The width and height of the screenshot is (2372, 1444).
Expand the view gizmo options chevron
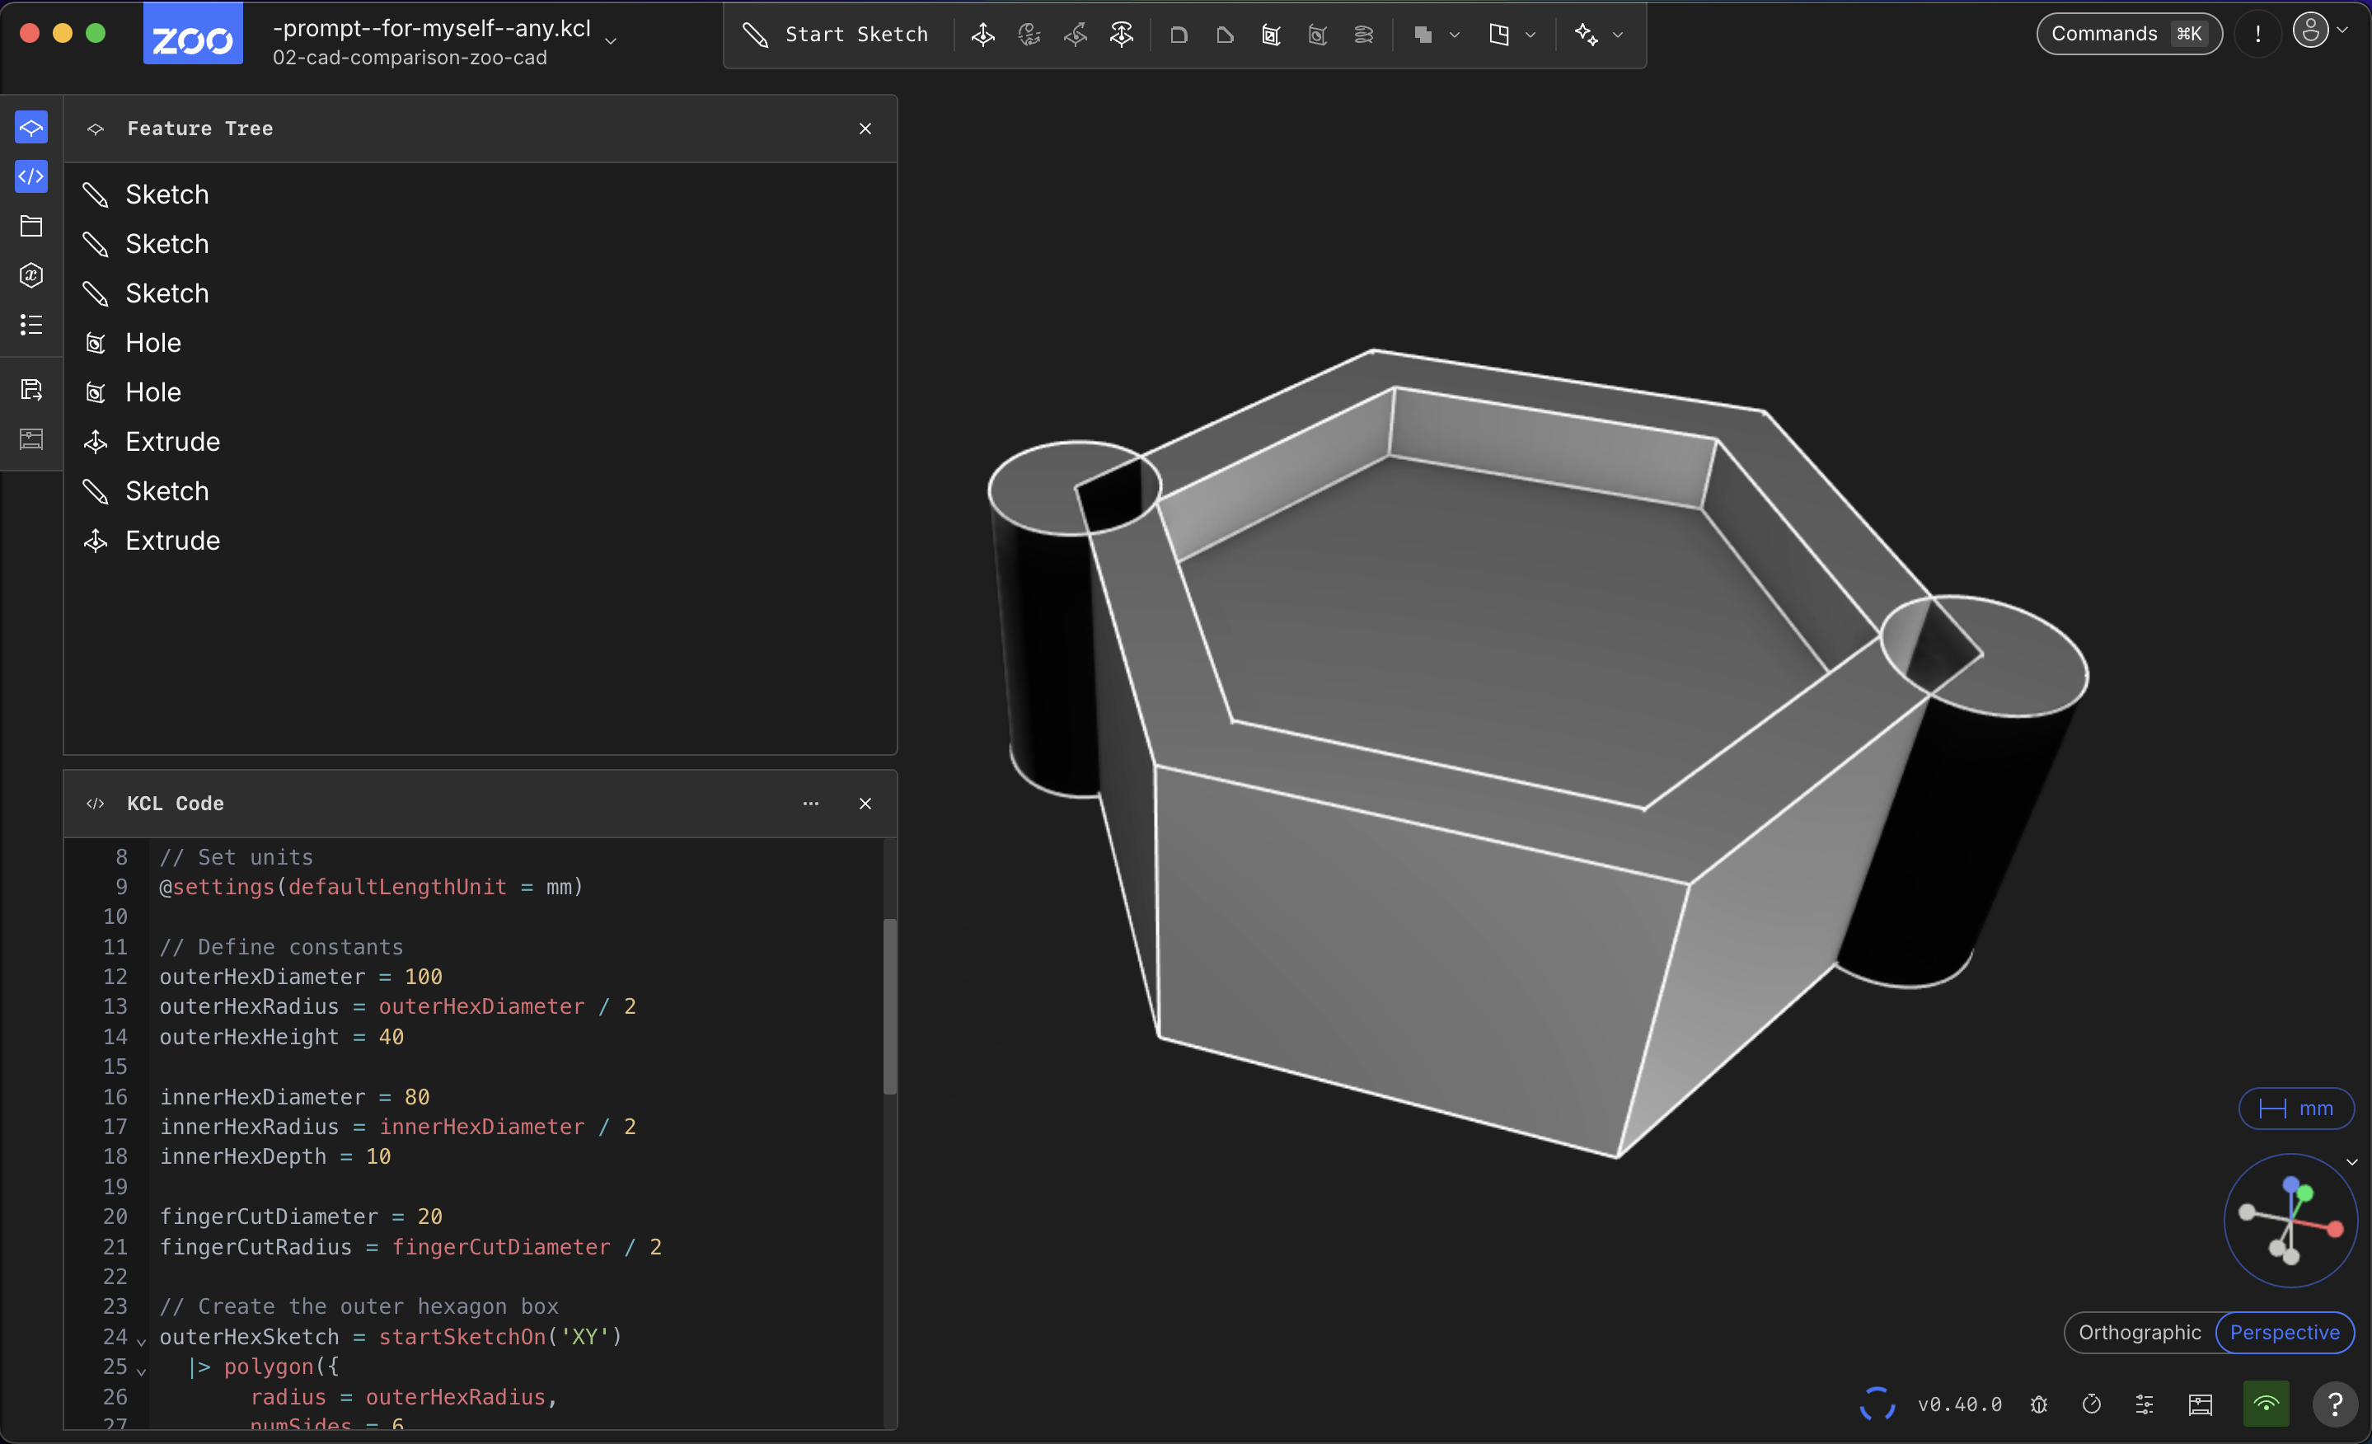point(2351,1162)
